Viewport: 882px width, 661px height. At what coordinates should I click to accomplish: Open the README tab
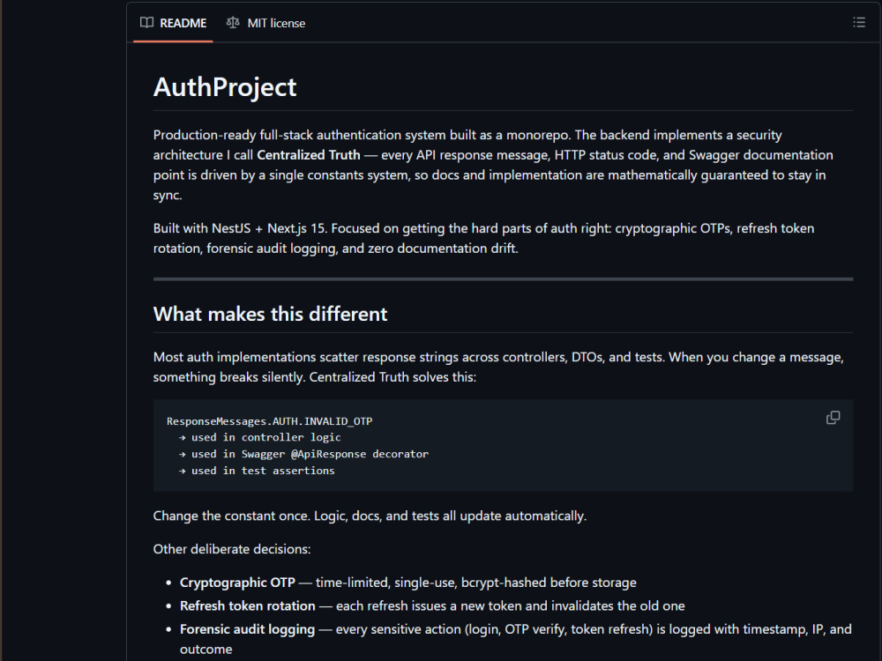click(173, 23)
